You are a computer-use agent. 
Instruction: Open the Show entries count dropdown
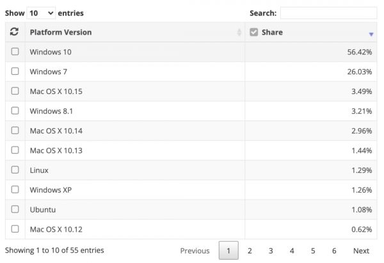[x=42, y=13]
